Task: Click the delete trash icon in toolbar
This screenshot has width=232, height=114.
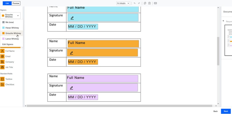Action: click(x=150, y=3)
